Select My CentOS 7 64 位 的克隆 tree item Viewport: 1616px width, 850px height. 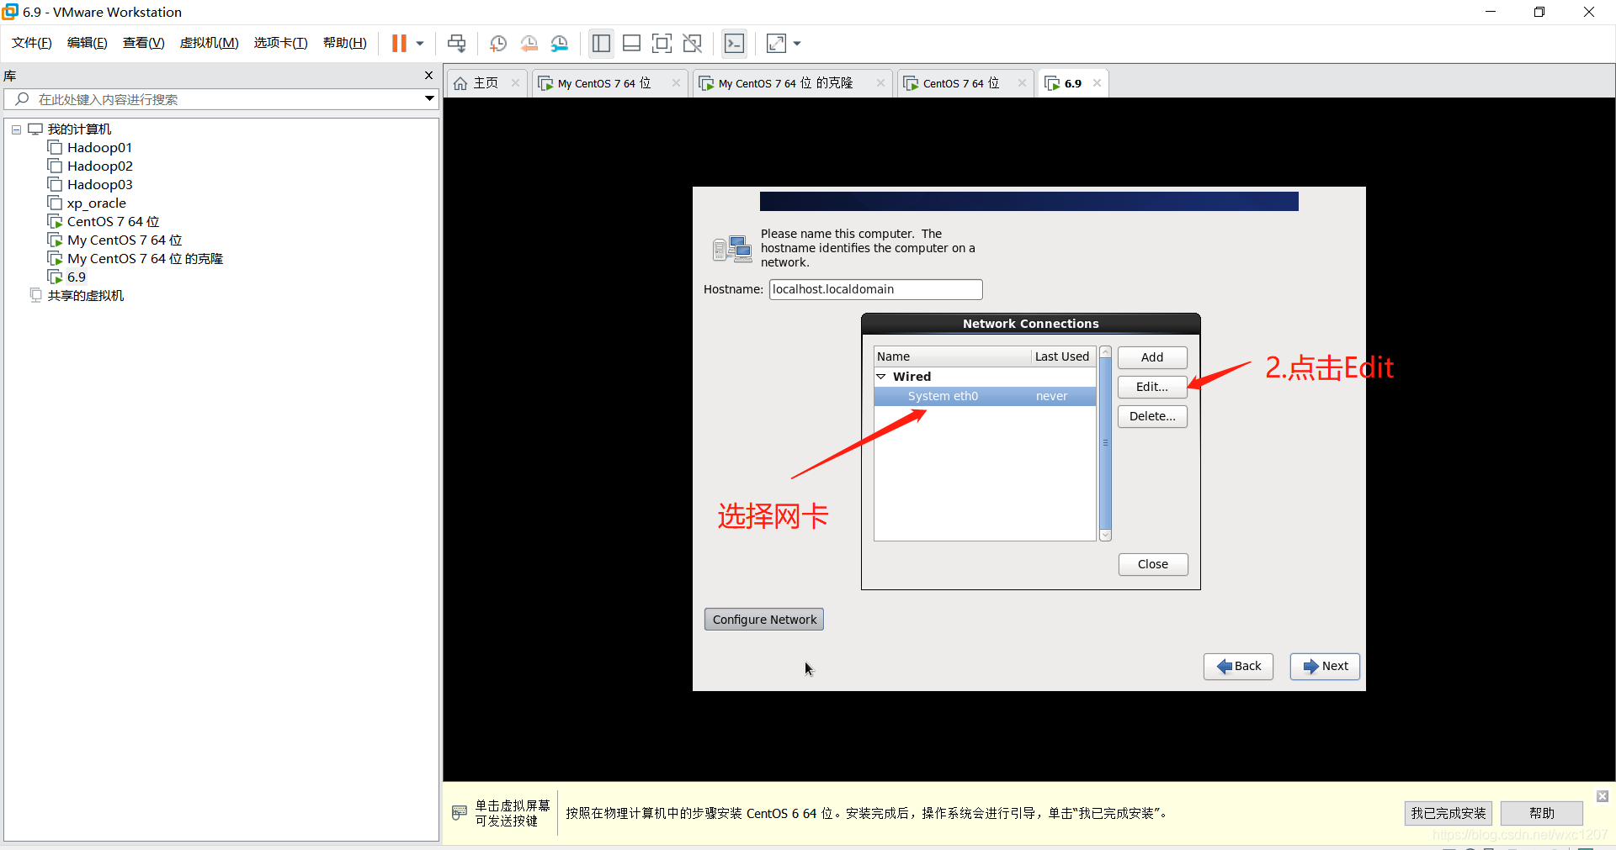[x=145, y=259]
